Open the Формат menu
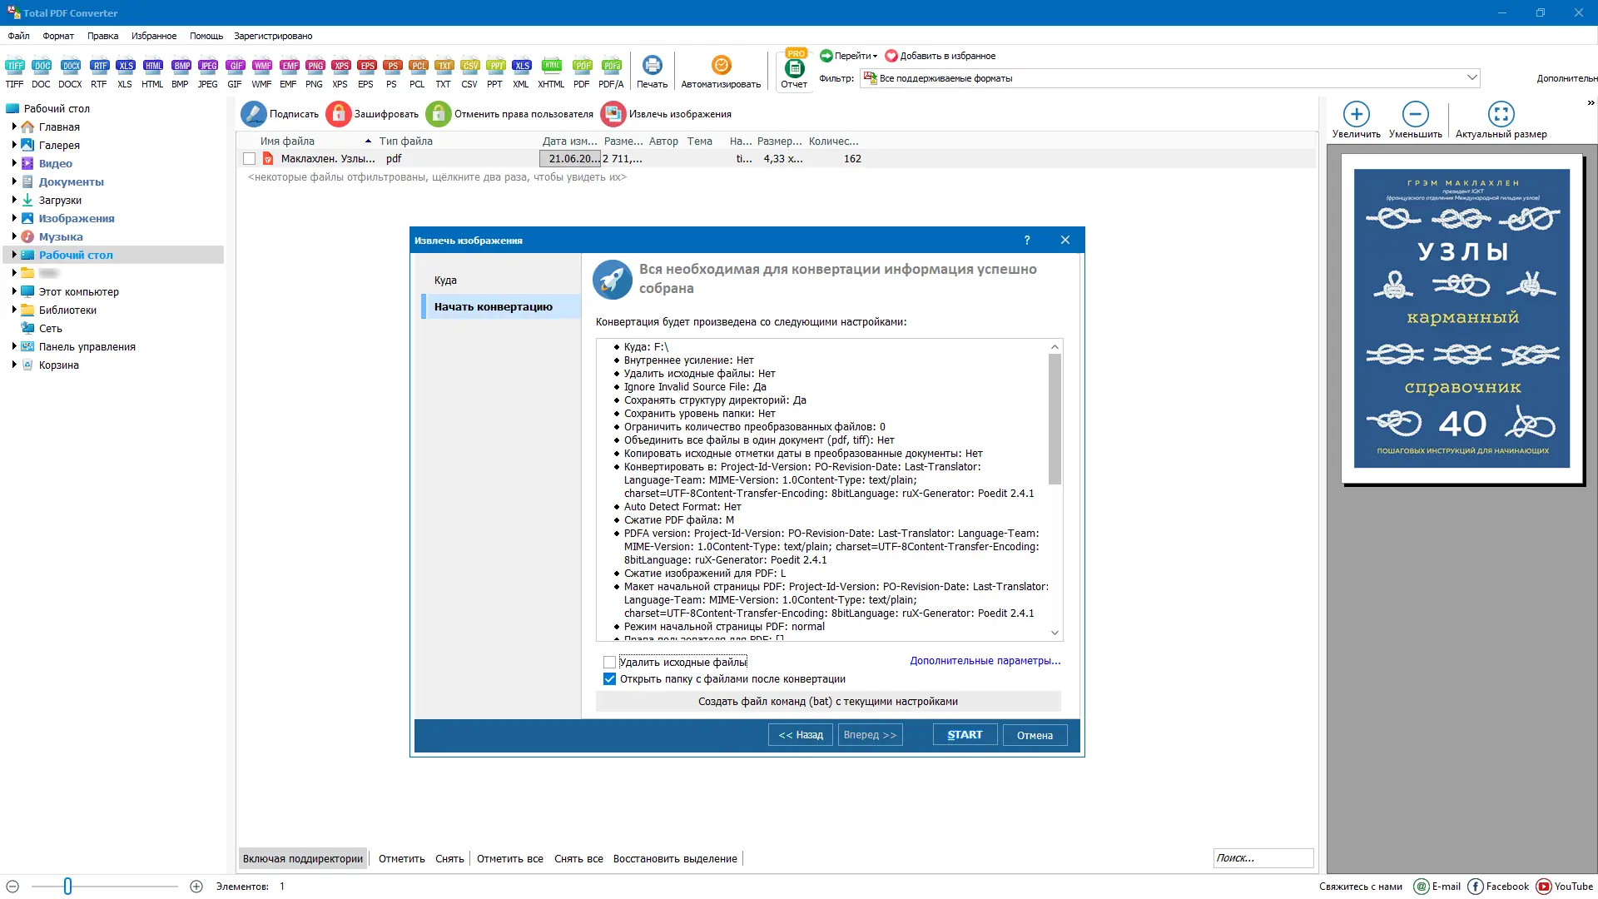 tap(57, 36)
